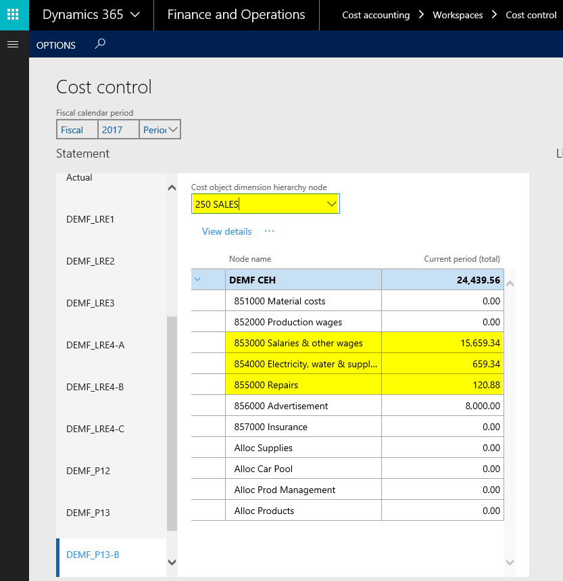The image size is (563, 581).
Task: Open the more options ellipsis
Action: [270, 231]
